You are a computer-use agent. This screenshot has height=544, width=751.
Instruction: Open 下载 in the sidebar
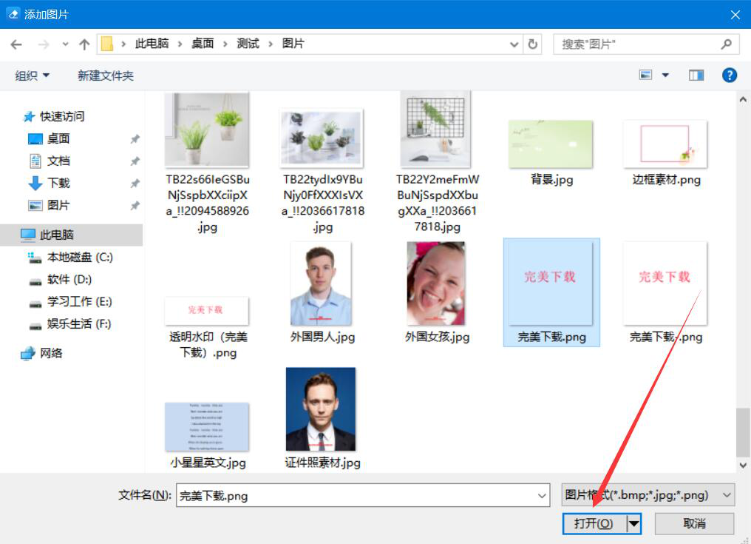[58, 183]
